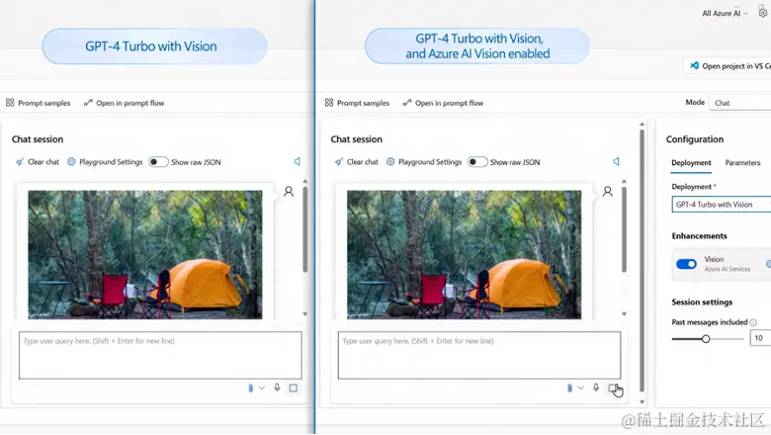Toggle Show raw JSON in right session
771x435 pixels.
[x=477, y=162]
